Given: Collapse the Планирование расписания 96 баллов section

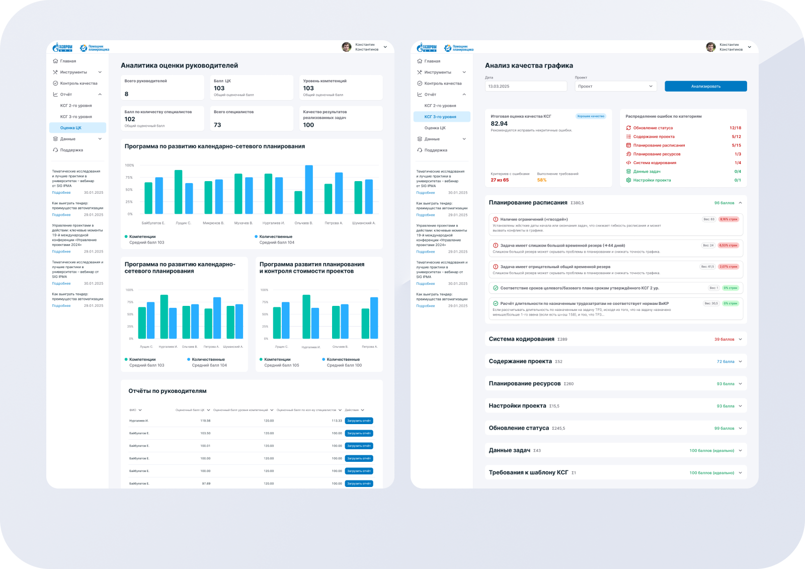Looking at the screenshot, I should (740, 203).
